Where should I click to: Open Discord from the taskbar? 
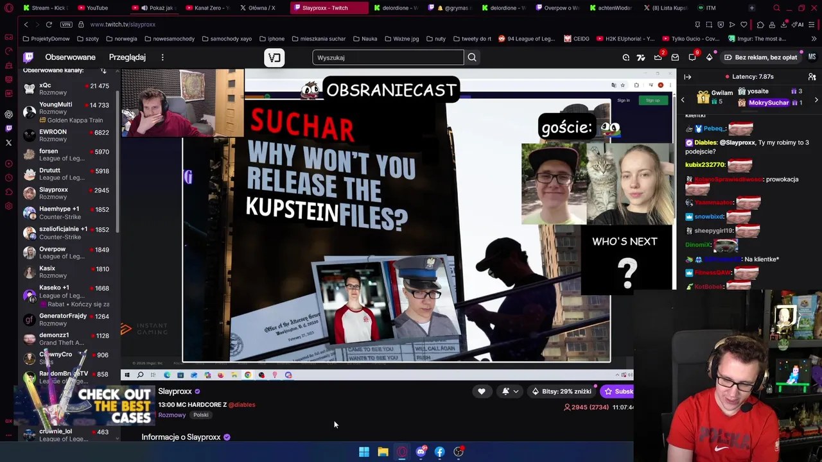pos(421,452)
